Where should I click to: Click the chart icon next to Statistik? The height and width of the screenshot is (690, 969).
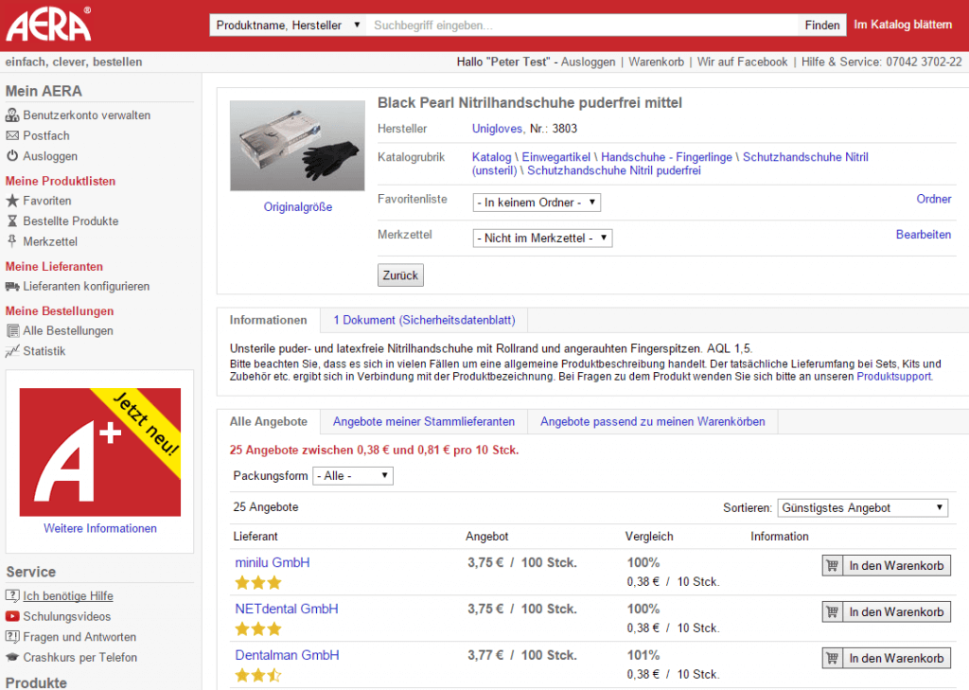(x=12, y=351)
